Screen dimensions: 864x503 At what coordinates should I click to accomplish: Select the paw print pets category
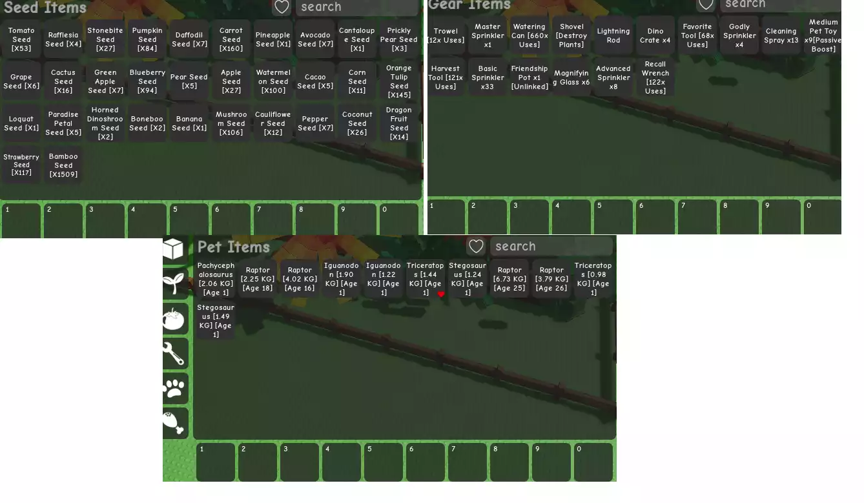[174, 388]
